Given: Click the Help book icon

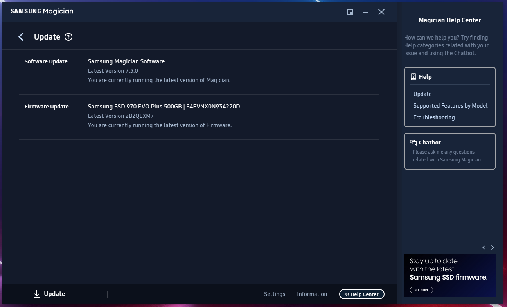Looking at the screenshot, I should point(413,77).
